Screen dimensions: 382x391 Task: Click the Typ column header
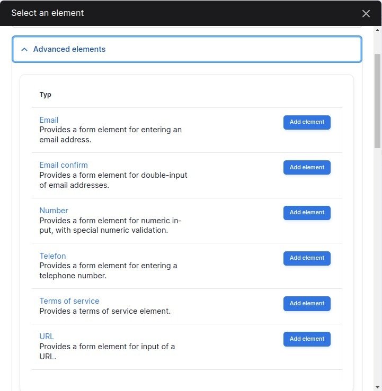[x=46, y=95]
